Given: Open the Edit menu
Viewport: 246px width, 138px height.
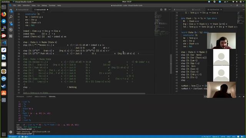Looking at the screenshot, I should [19, 5].
